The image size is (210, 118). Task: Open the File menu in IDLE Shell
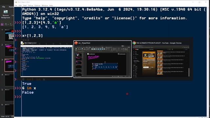[16, 6]
